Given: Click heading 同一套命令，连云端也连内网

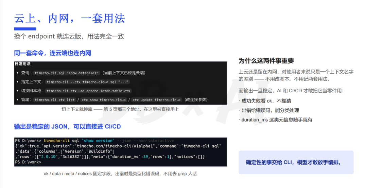Looking at the screenshot, I should click(52, 53).
